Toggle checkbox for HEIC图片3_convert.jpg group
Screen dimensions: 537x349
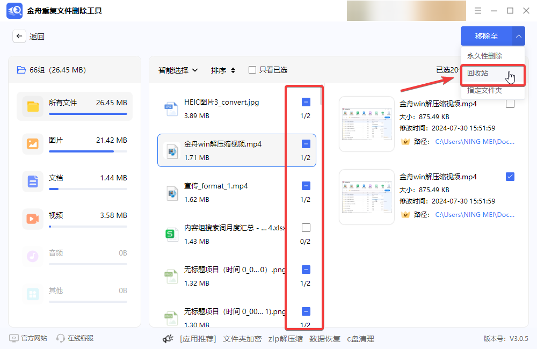click(306, 102)
